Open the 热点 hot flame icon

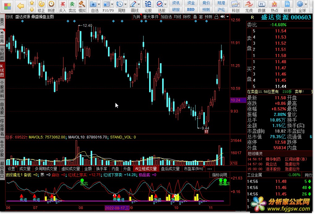click(274, 6)
